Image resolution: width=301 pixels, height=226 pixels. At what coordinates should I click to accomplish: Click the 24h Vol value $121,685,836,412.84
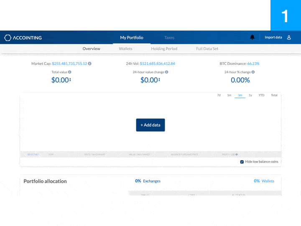click(158, 64)
